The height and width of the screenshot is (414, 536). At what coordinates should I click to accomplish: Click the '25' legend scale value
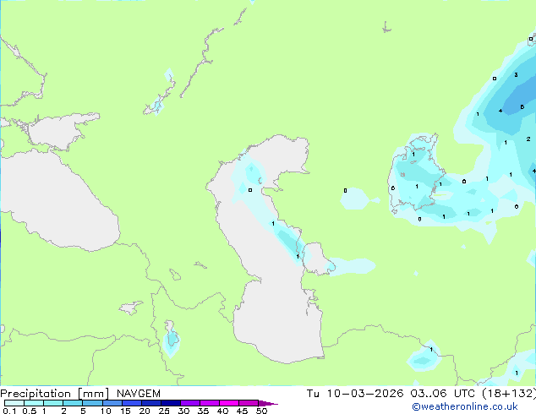(164, 411)
